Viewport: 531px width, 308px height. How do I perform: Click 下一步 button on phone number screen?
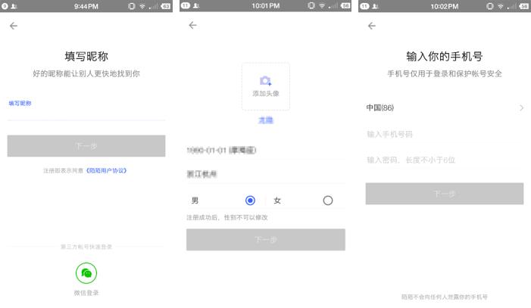pos(445,194)
